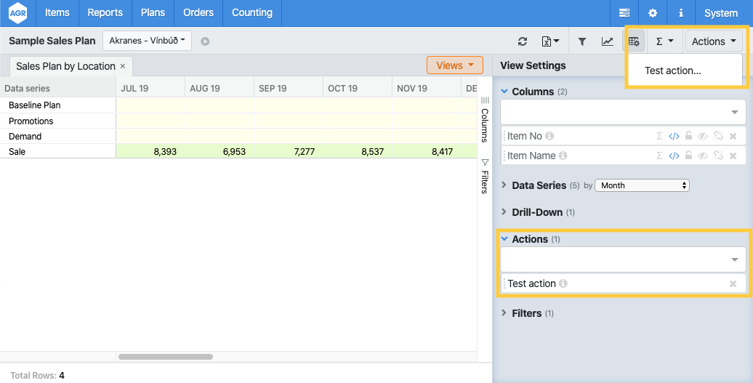The height and width of the screenshot is (383, 753).
Task: Open the Month period selector
Action: click(x=642, y=185)
